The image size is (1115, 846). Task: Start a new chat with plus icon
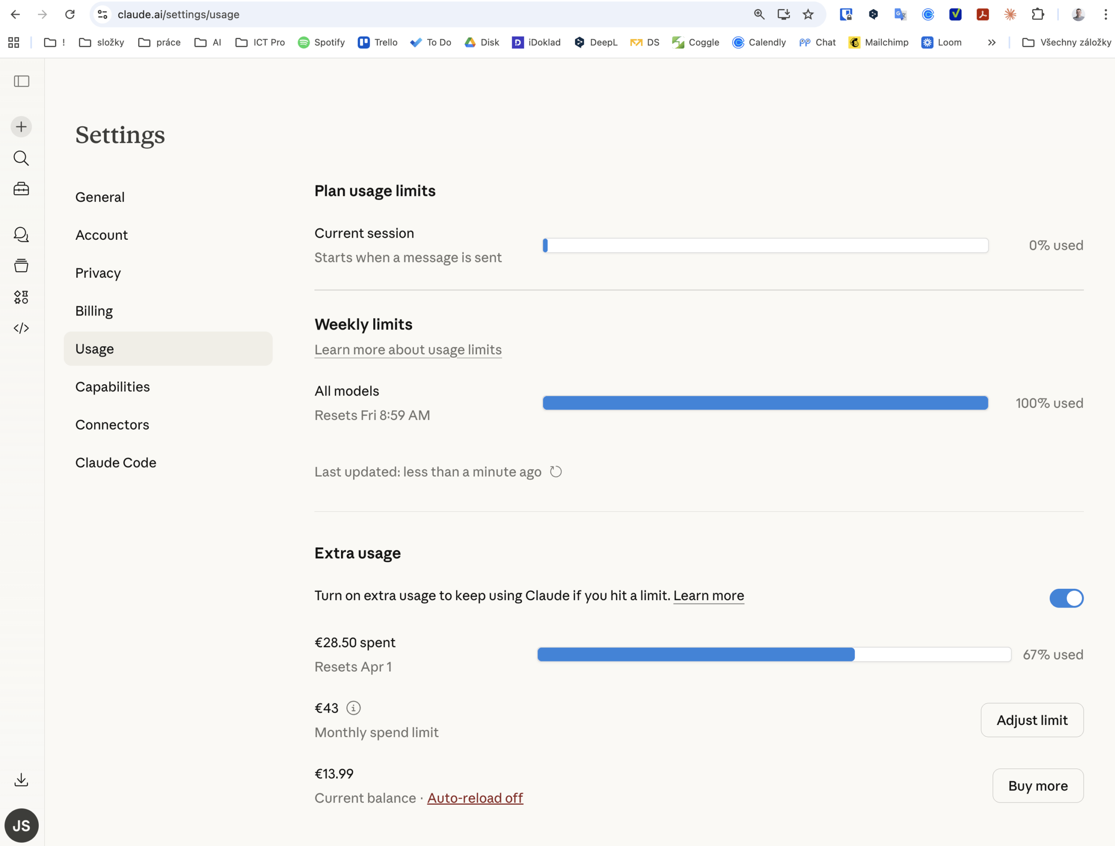[x=21, y=126]
